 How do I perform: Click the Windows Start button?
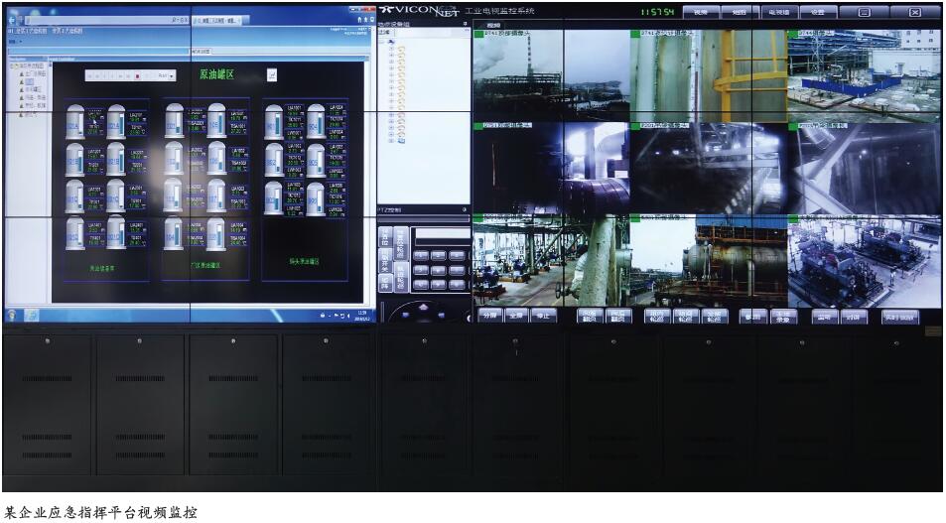tap(13, 315)
